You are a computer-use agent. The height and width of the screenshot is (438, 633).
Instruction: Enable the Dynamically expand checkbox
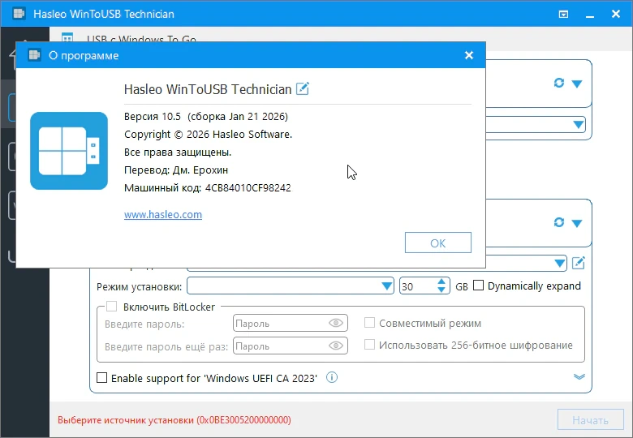(479, 286)
